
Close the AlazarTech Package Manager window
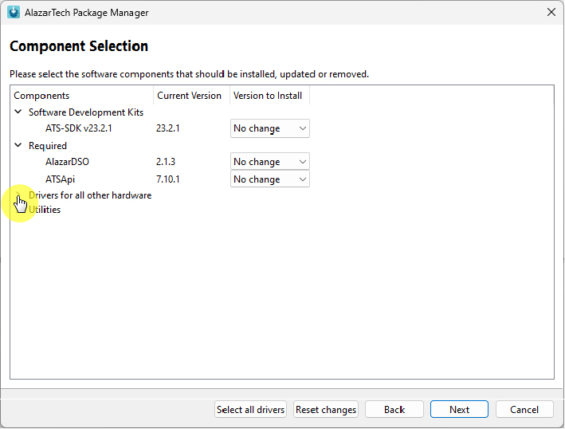[x=551, y=12]
